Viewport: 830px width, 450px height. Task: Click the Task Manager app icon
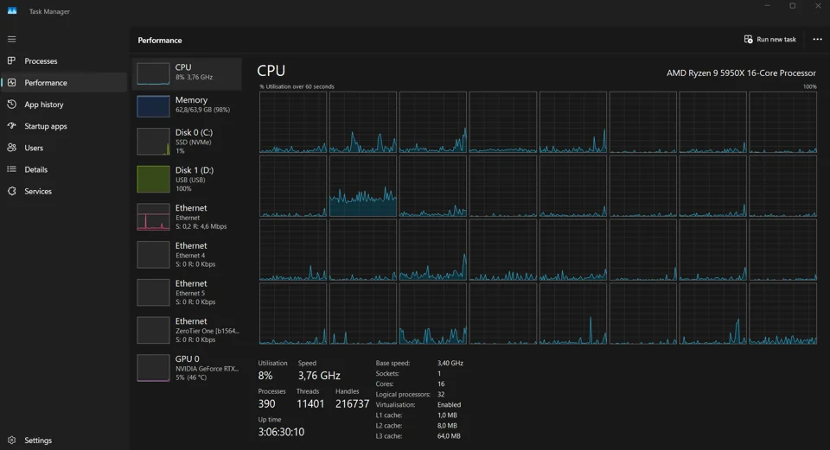coord(11,10)
